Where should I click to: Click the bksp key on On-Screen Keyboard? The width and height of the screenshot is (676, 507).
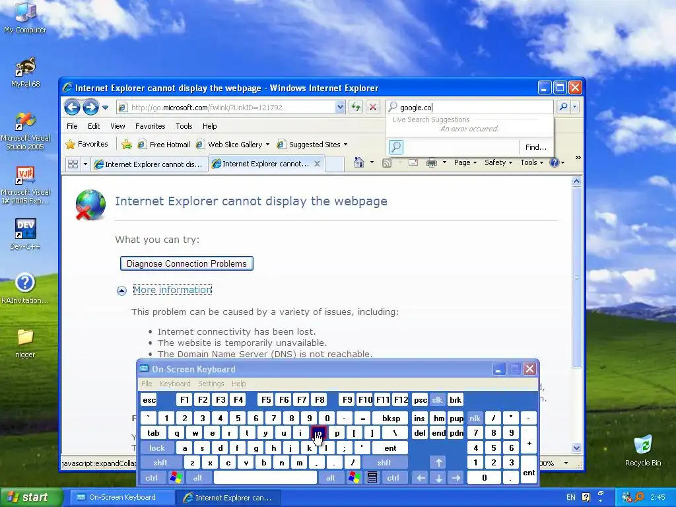[391, 418]
